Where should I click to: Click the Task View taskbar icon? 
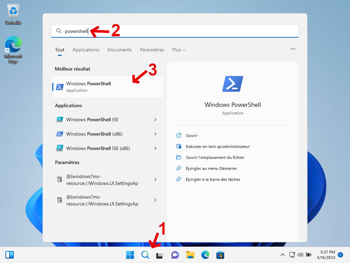coord(160,255)
